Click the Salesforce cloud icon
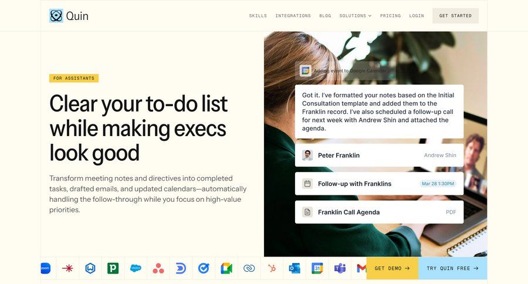Image resolution: width=528 pixels, height=284 pixels. pos(136,268)
